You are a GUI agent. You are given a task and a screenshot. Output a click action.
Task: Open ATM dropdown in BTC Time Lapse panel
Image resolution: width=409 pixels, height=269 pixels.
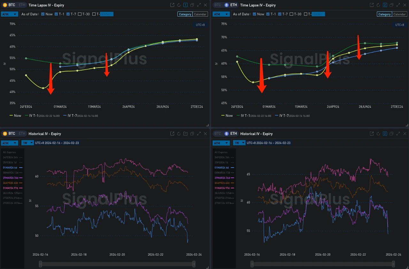pyautogui.click(x=9, y=14)
